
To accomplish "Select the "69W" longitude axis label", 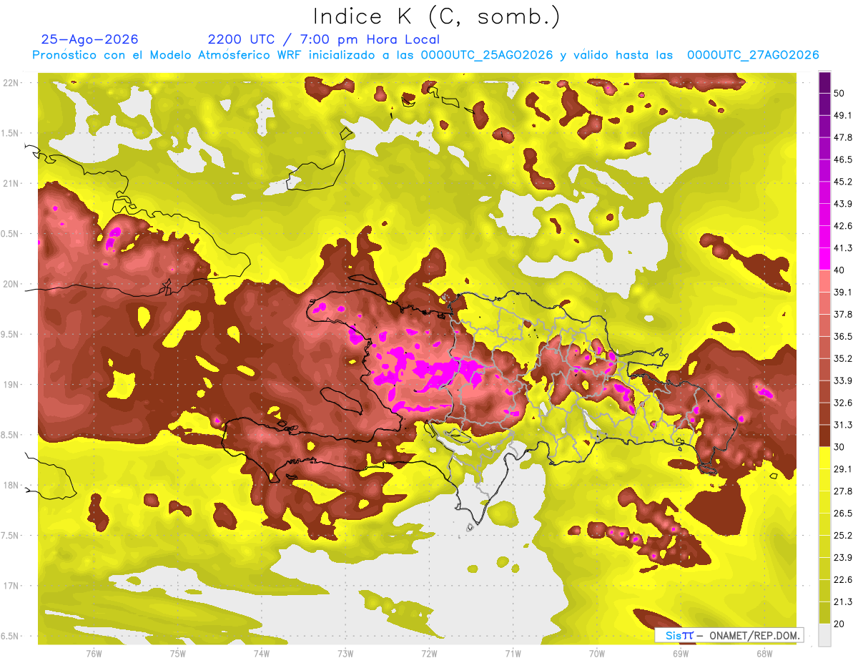I will click(x=681, y=654).
